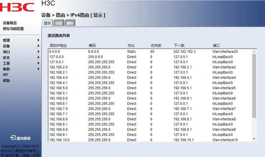
Task: Open the 设备 sidebar menu
Action: 6,46
